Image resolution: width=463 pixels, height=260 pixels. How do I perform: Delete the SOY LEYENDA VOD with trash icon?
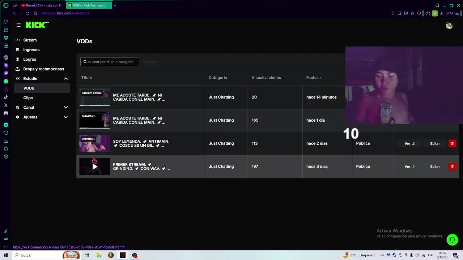(452, 143)
